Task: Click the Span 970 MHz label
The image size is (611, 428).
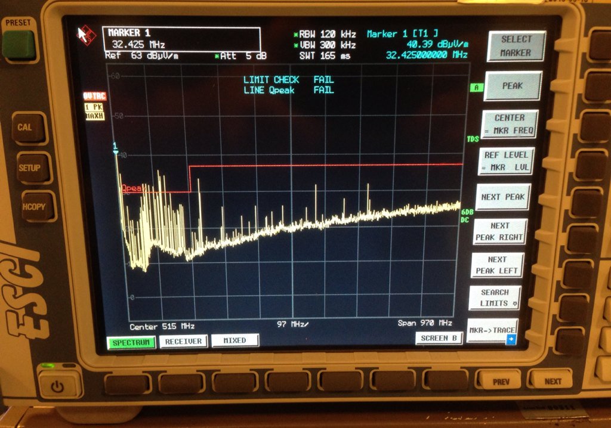Action: point(425,323)
